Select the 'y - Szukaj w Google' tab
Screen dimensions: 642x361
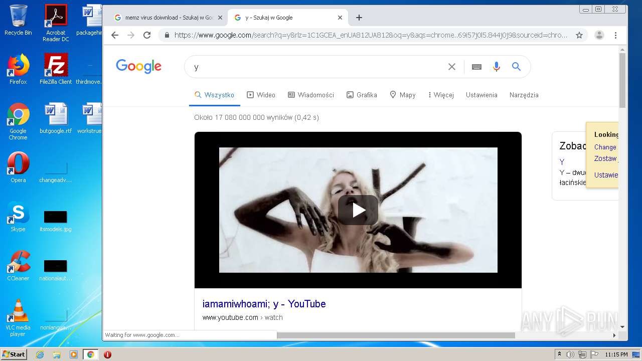pyautogui.click(x=288, y=18)
